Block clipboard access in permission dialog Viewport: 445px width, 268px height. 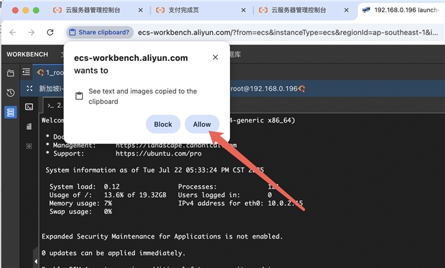pos(163,124)
